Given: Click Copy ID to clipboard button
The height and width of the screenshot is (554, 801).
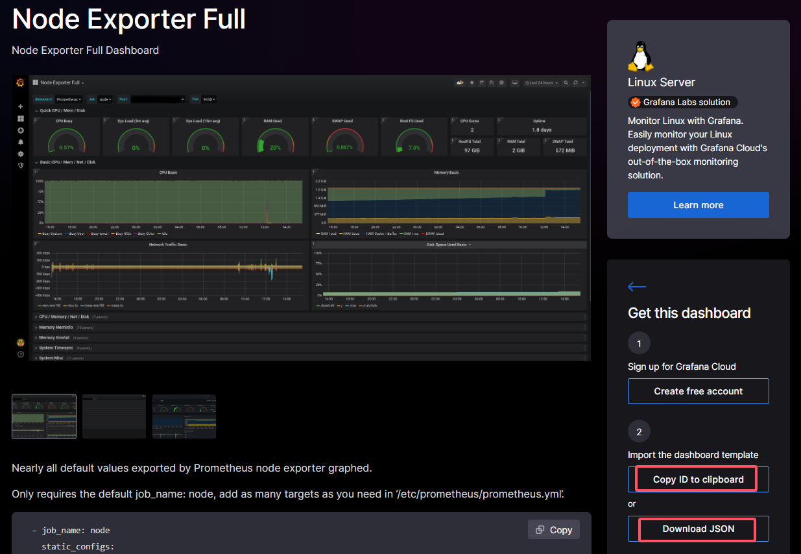Looking at the screenshot, I should (x=698, y=479).
